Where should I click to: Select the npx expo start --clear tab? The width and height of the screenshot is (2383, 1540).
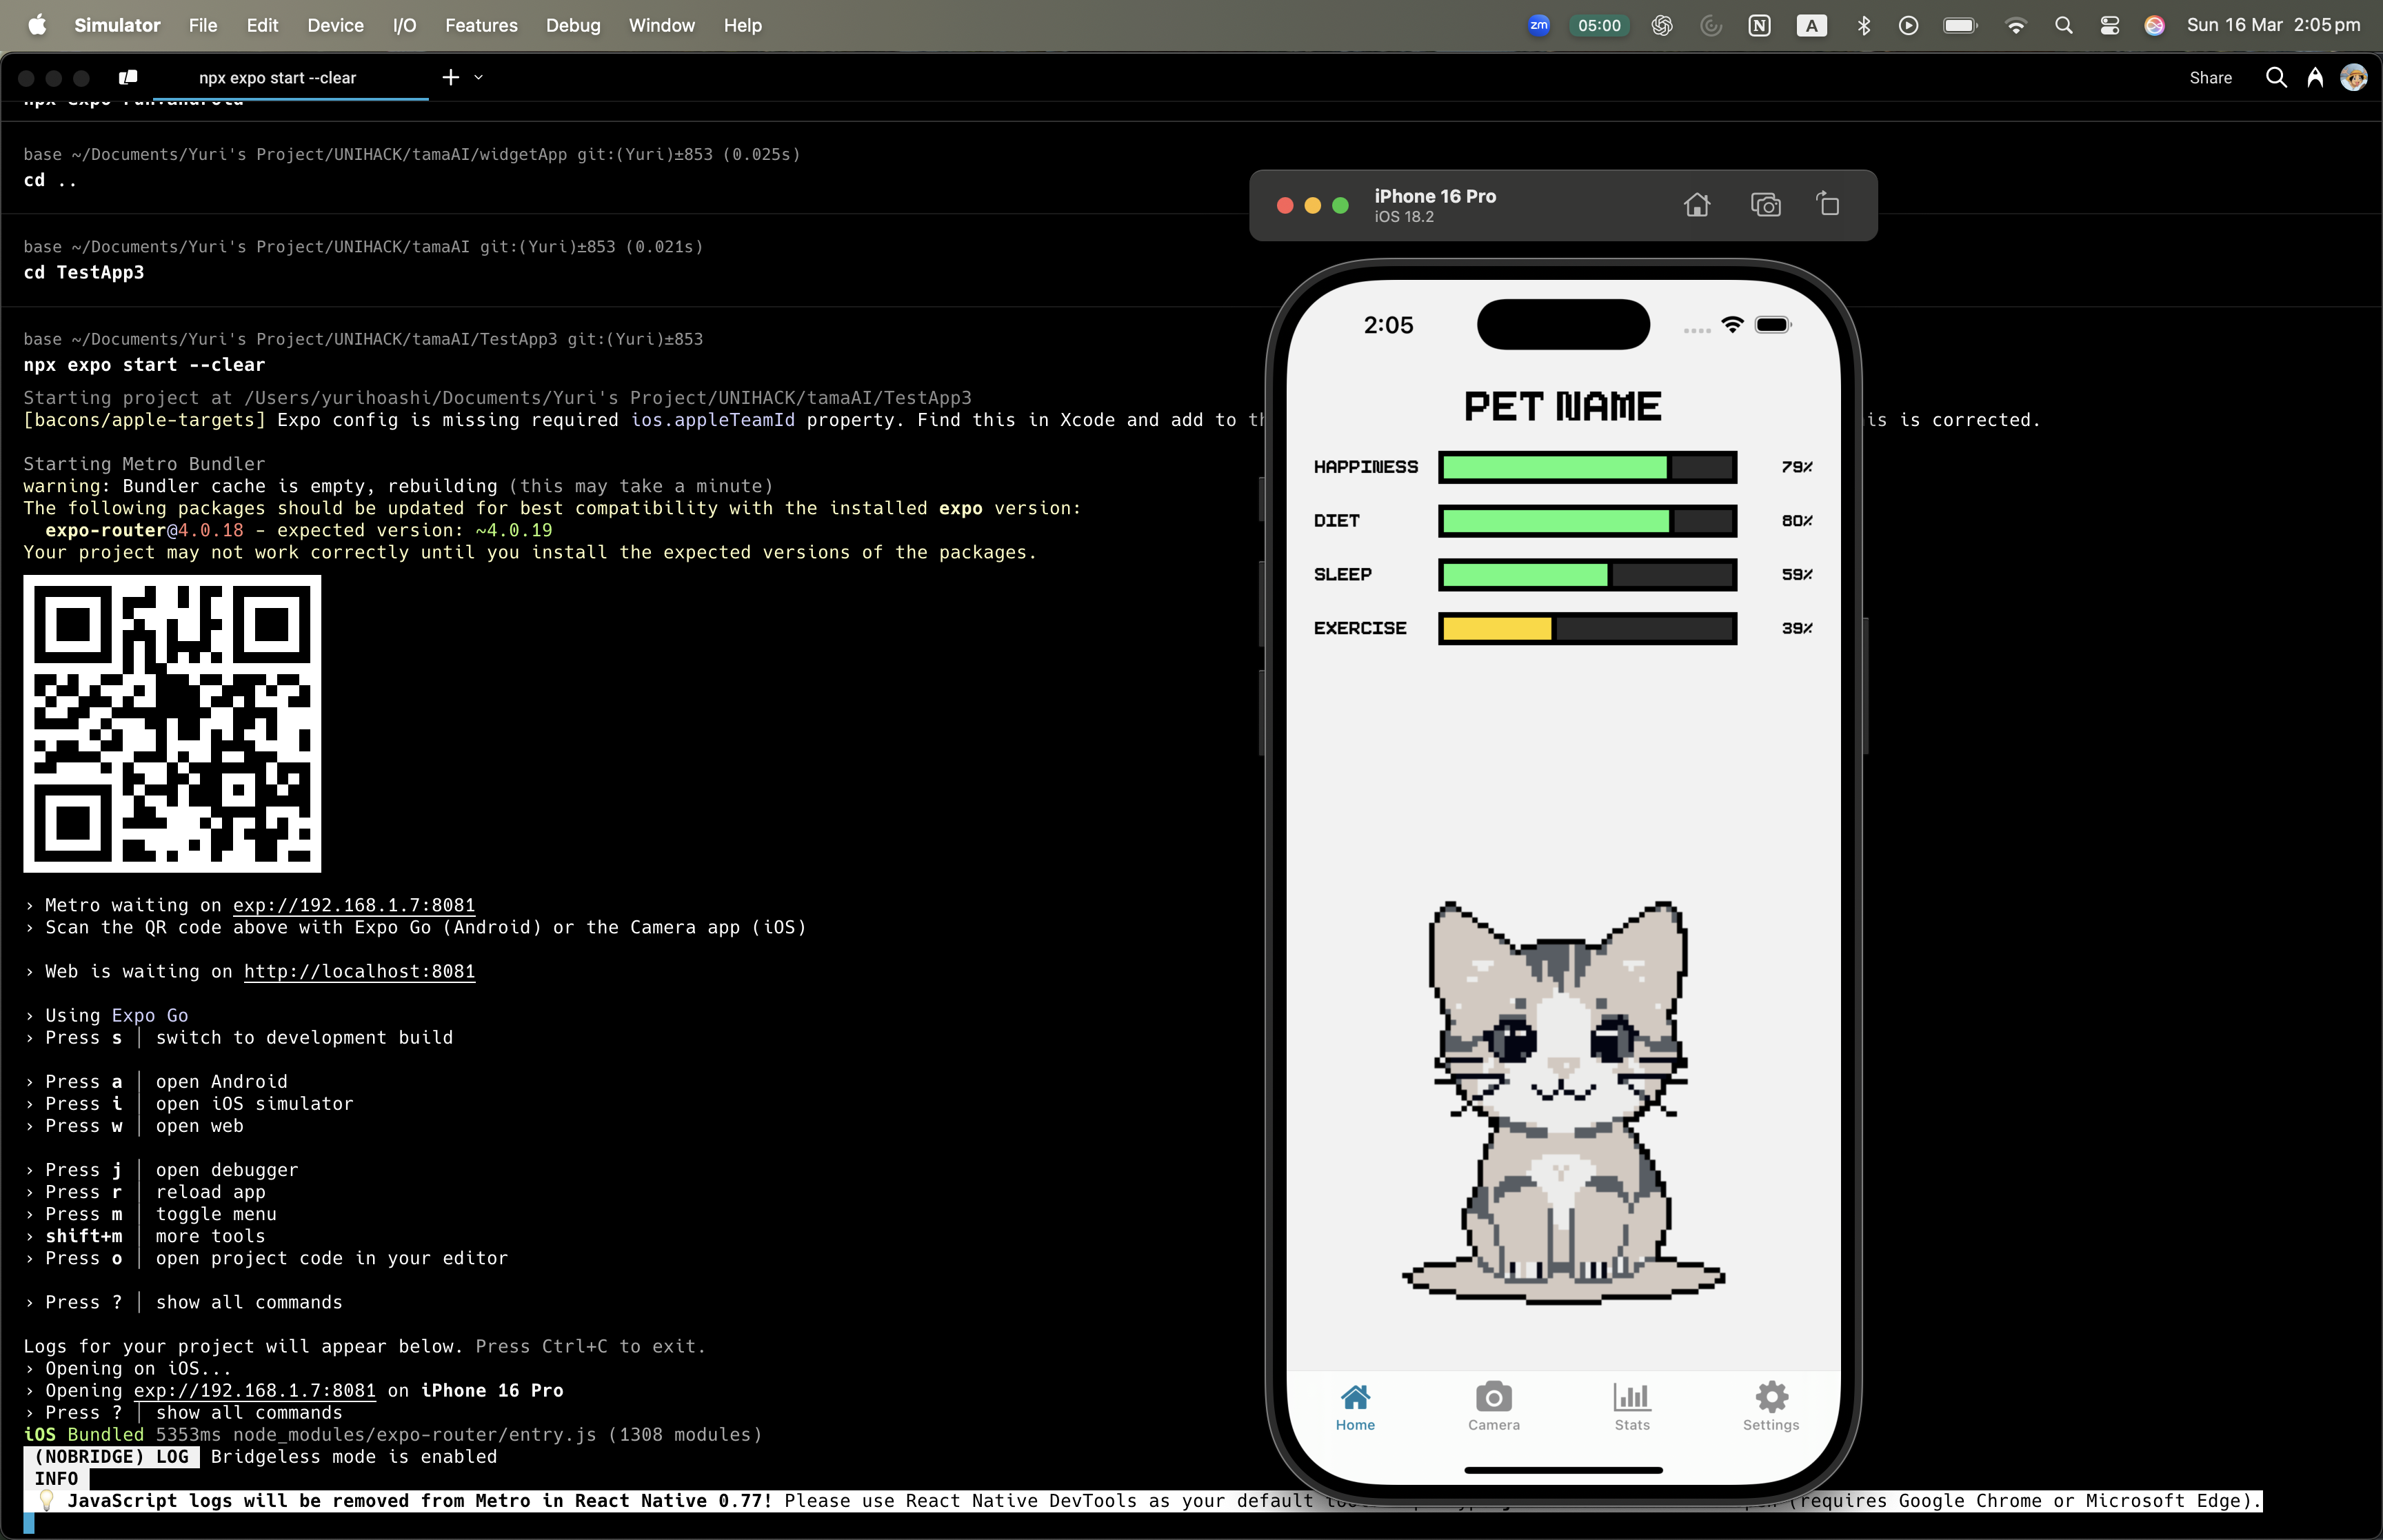click(277, 78)
